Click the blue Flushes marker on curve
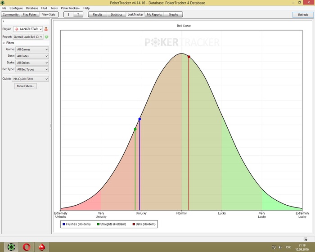 click(139, 119)
